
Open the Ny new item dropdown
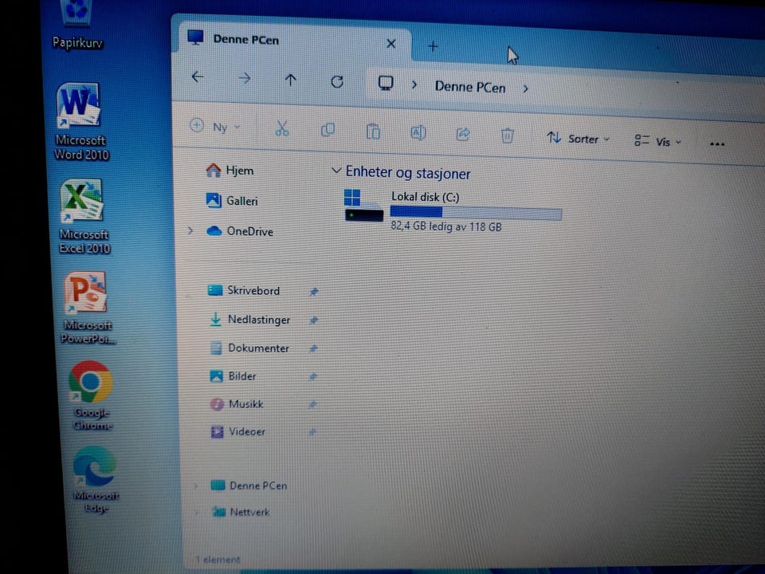[214, 127]
